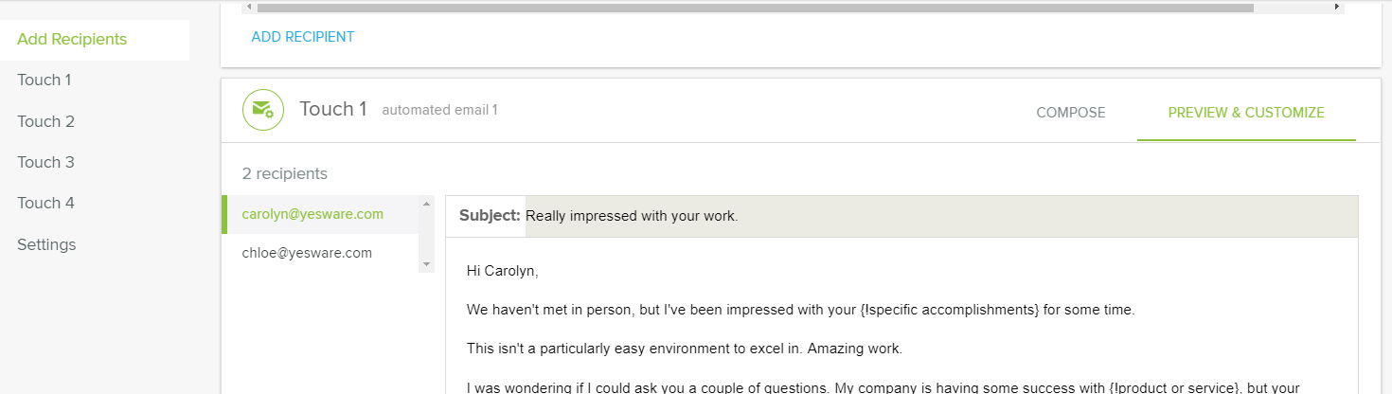
Task: Jump to Touch 3 sidebar item
Action: point(45,162)
